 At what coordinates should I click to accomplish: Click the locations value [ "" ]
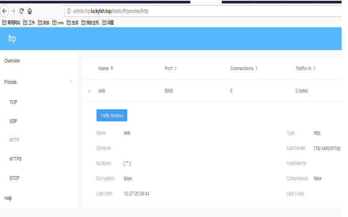(x=127, y=164)
